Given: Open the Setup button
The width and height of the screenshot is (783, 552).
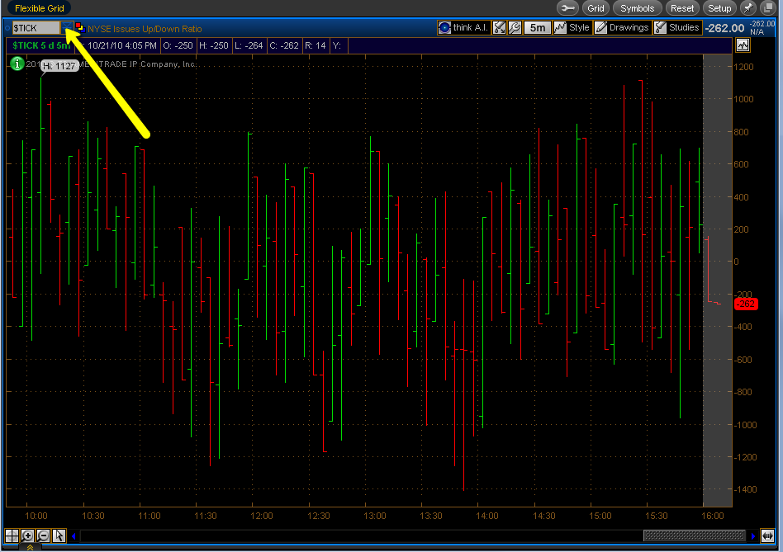Looking at the screenshot, I should (x=719, y=8).
